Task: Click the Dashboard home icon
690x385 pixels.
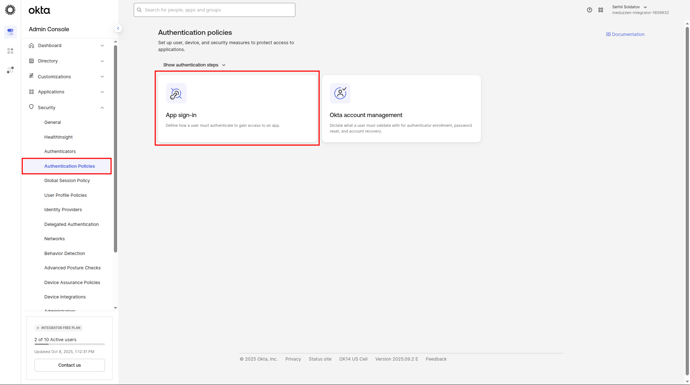Action: point(32,46)
